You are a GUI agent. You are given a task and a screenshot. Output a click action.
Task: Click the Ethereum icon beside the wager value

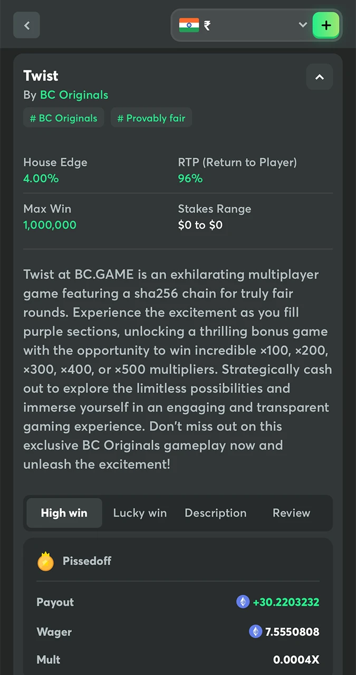coord(255,631)
